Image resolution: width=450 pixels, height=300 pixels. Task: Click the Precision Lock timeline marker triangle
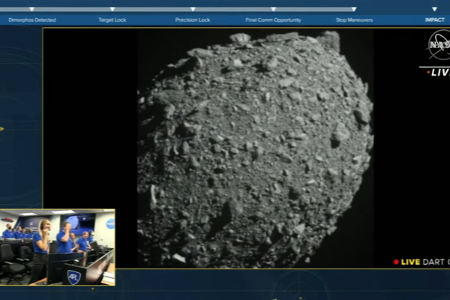pos(193,10)
